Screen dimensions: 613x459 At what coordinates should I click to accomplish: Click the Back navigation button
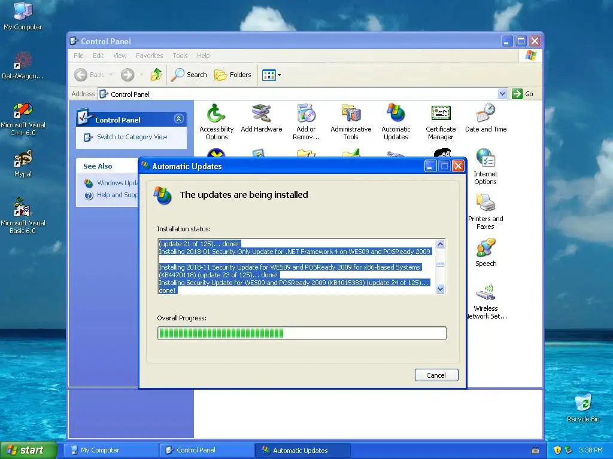89,75
